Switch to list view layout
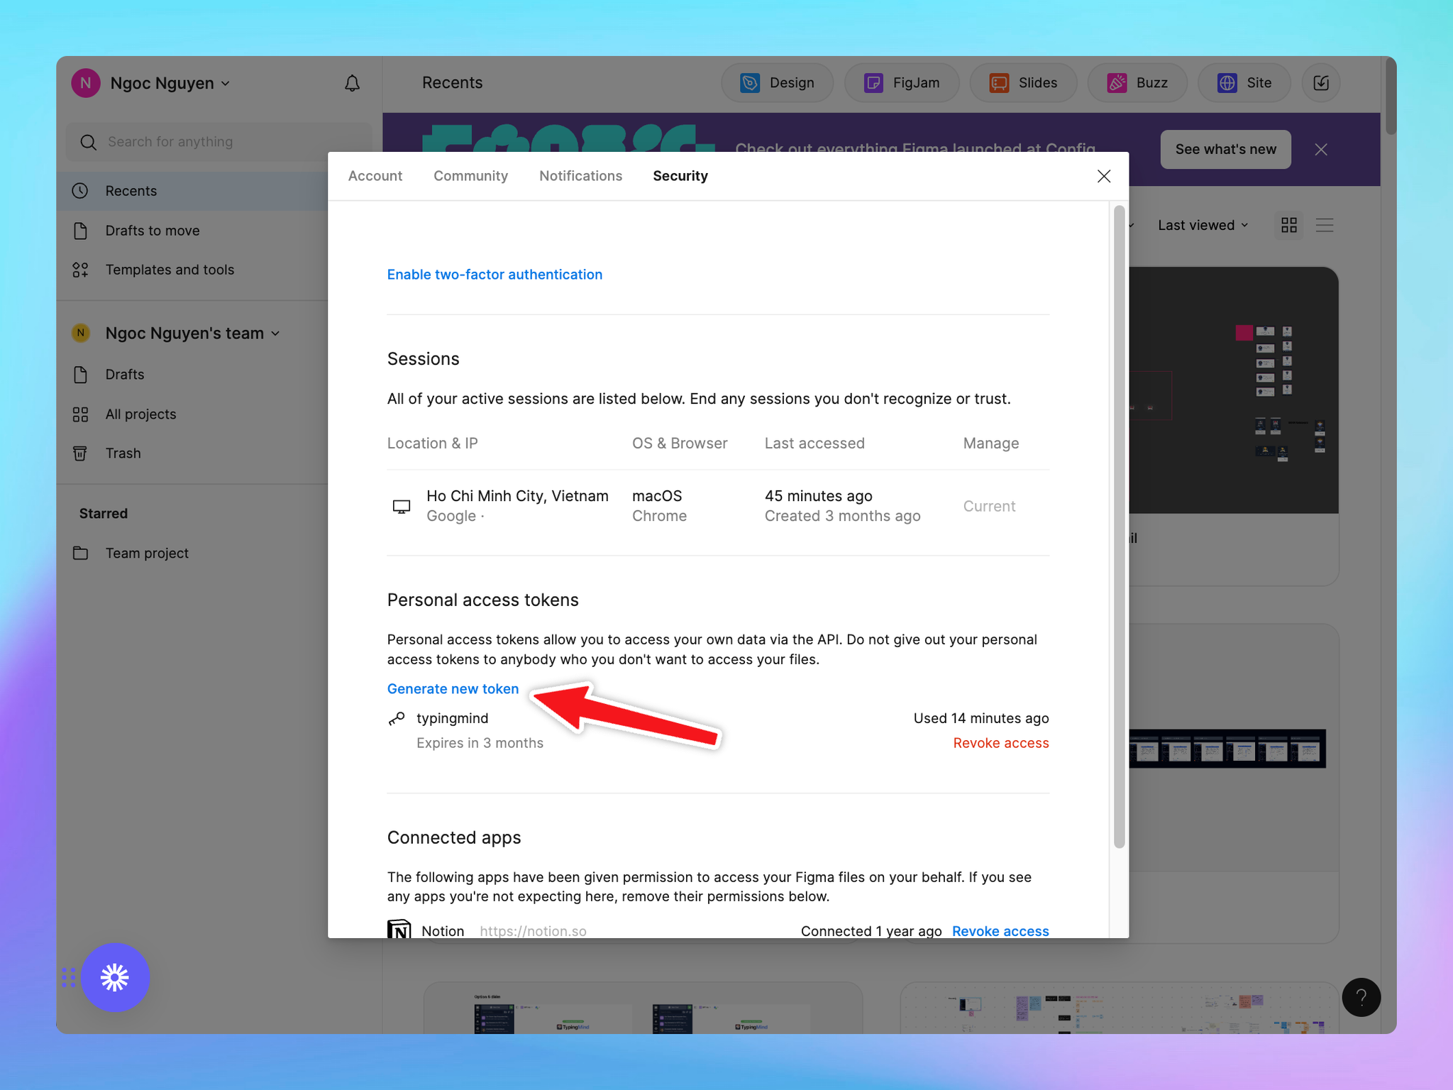This screenshot has width=1453, height=1090. pyautogui.click(x=1324, y=225)
